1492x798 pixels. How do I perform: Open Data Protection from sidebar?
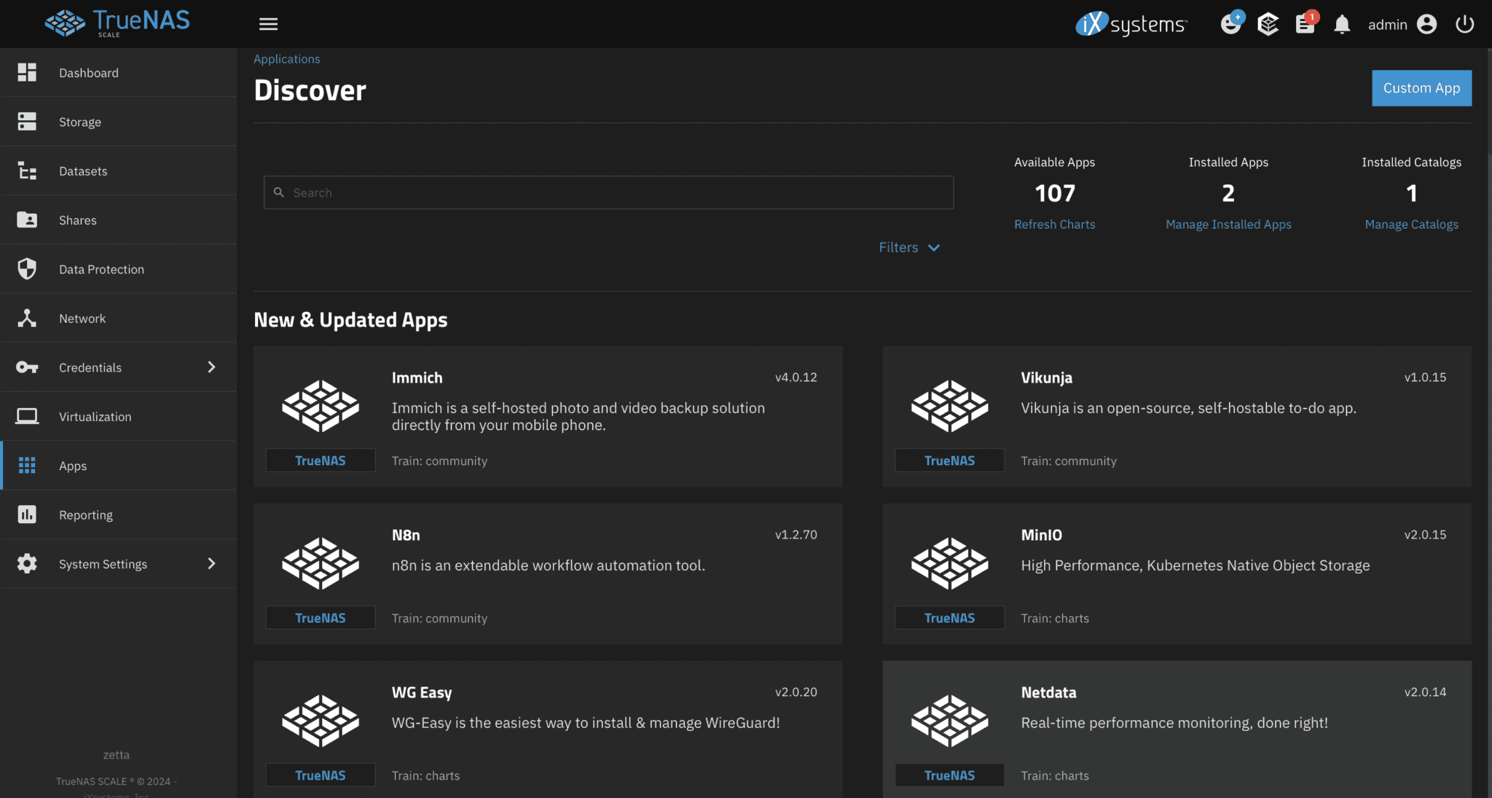(101, 269)
